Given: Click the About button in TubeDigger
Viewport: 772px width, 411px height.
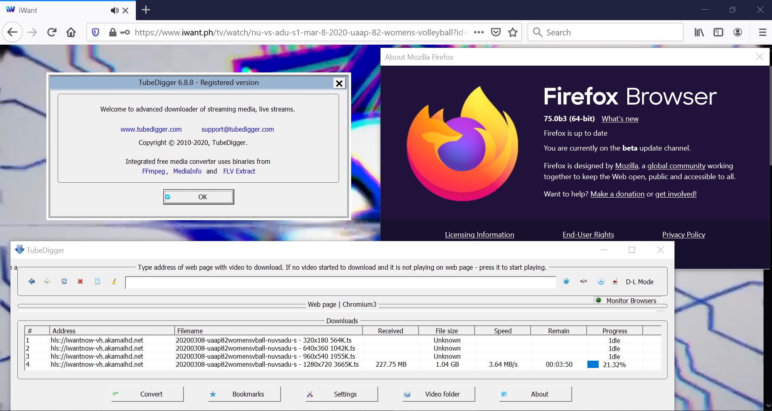Looking at the screenshot, I should tap(536, 394).
